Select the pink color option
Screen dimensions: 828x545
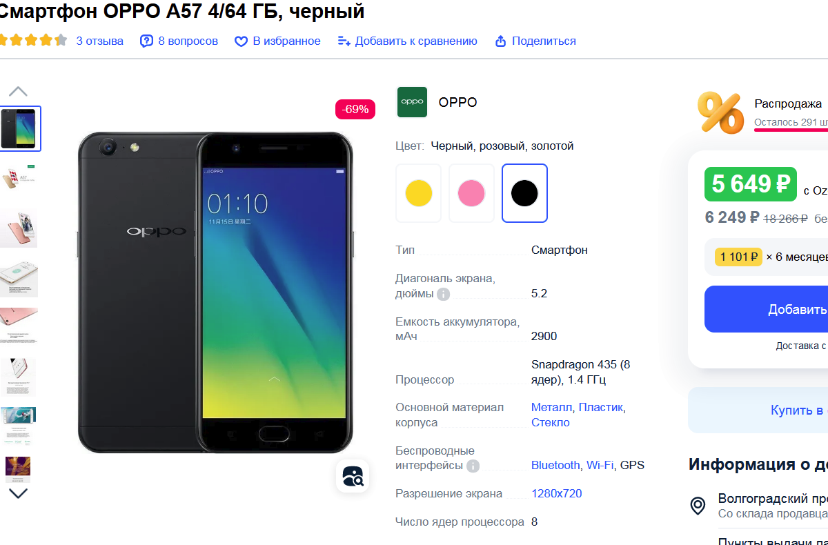pos(472,193)
